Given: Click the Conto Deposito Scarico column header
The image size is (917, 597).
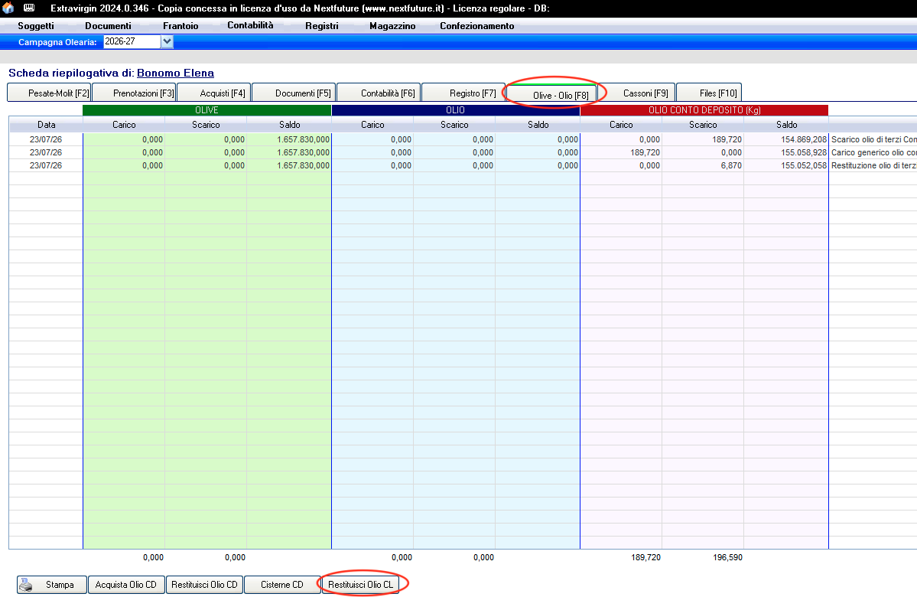Looking at the screenshot, I should click(x=703, y=125).
